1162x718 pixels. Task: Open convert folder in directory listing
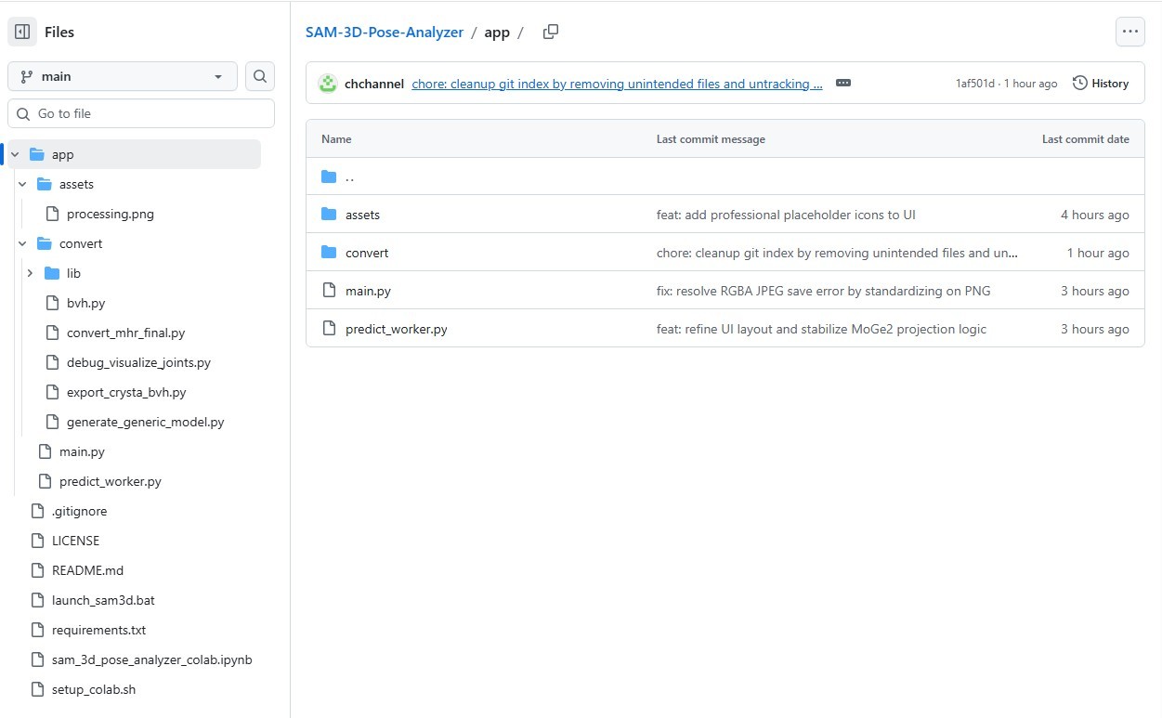[367, 253]
